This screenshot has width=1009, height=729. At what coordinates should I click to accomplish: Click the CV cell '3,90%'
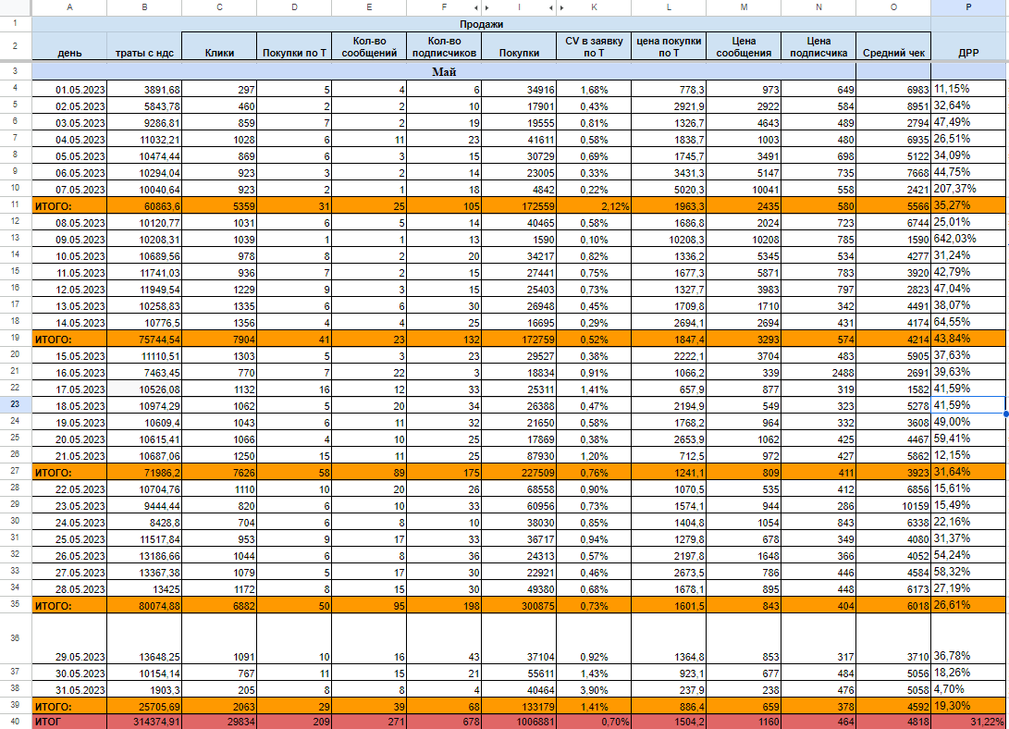tap(594, 690)
